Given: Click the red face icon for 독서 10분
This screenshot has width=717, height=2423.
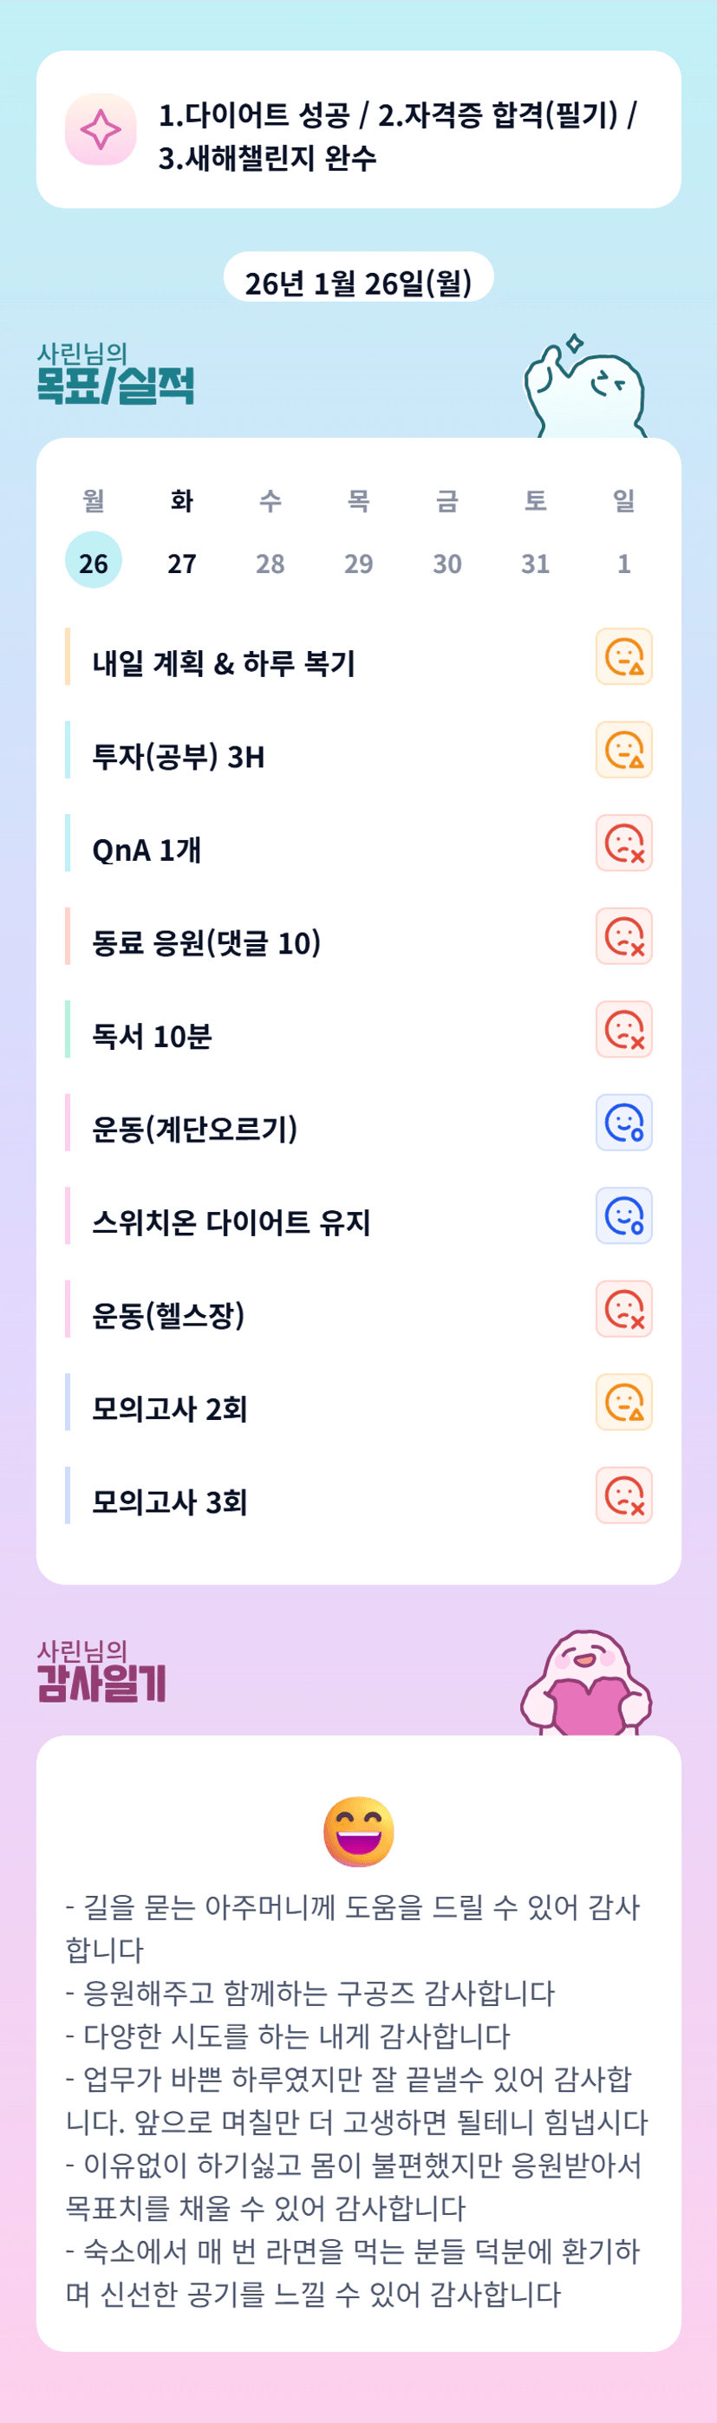Looking at the screenshot, I should tap(624, 1029).
